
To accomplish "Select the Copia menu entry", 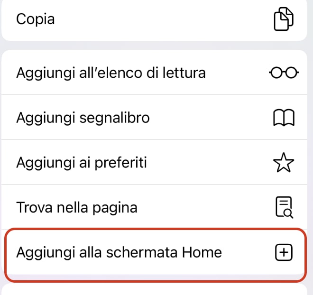I will point(142,20).
